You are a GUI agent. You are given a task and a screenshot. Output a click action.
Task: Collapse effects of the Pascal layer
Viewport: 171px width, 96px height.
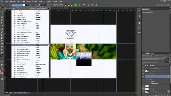[x=169, y=77]
